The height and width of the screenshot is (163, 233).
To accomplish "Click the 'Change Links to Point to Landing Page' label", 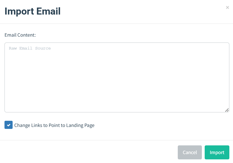I will pyautogui.click(x=54, y=125).
